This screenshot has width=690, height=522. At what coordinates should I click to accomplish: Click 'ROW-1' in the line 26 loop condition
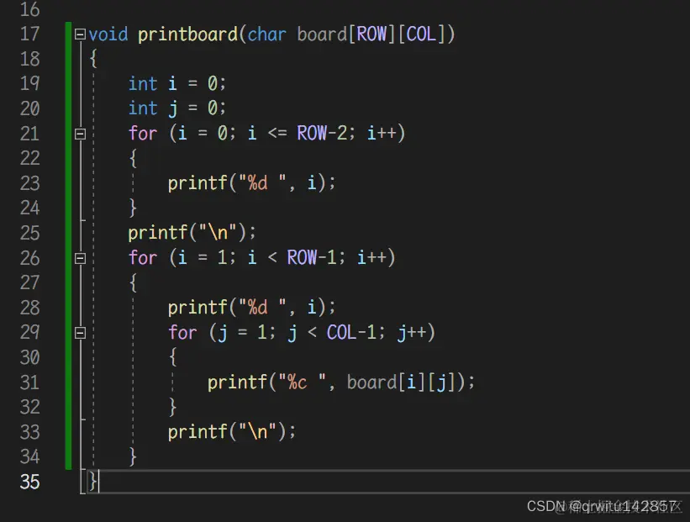click(x=312, y=258)
